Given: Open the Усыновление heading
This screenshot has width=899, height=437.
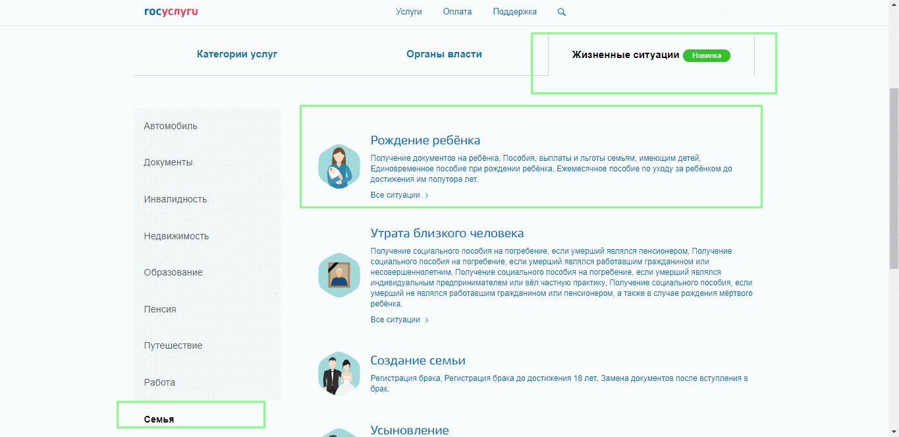Looking at the screenshot, I should pos(410,430).
